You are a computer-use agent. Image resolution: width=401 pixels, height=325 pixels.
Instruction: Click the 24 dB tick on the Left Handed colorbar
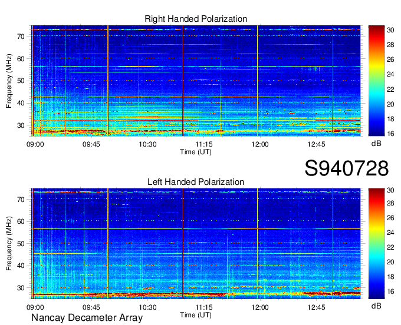pos(390,233)
